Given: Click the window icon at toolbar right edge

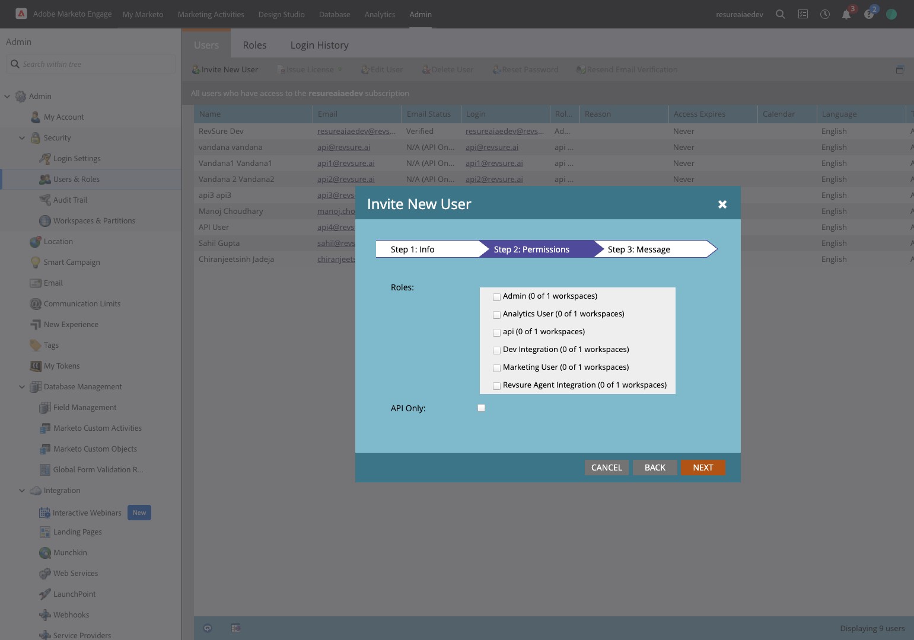Looking at the screenshot, I should 900,70.
